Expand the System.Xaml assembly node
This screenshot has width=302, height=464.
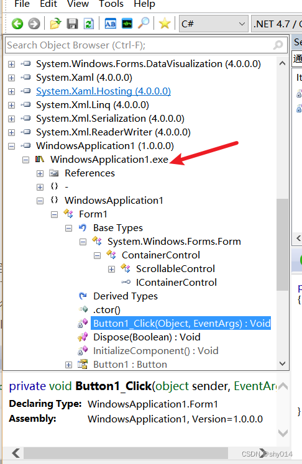pos(11,78)
